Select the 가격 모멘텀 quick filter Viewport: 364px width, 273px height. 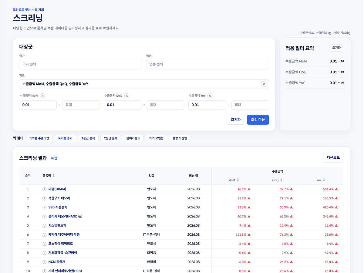pos(156,138)
